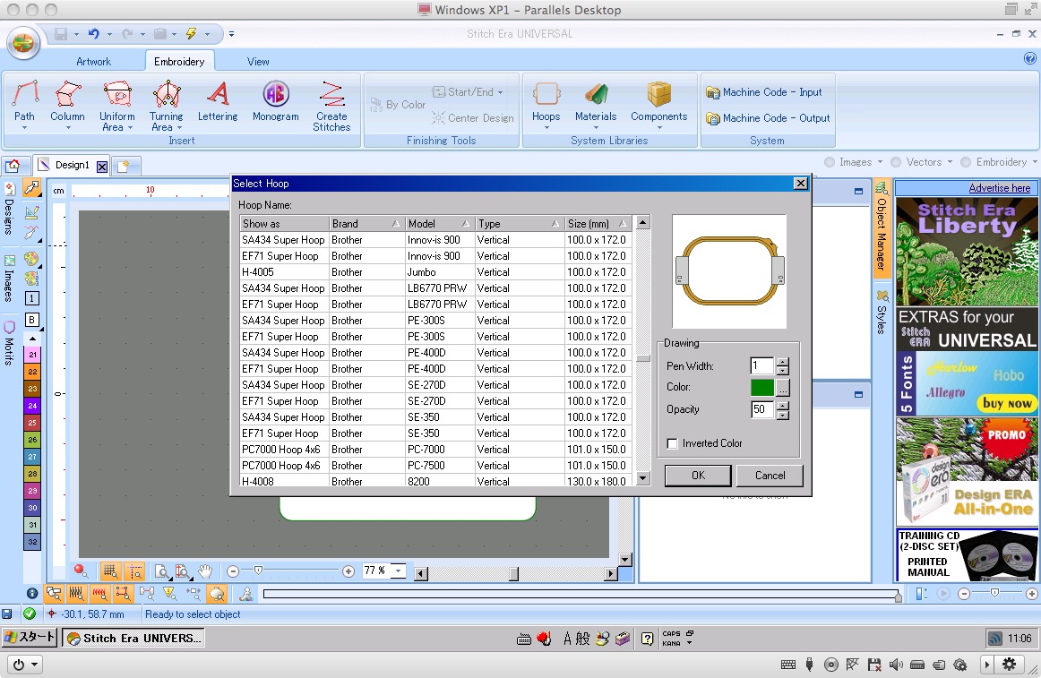Screen dimensions: 1041x678
Task: Sort by the Type column header
Action: (520, 224)
